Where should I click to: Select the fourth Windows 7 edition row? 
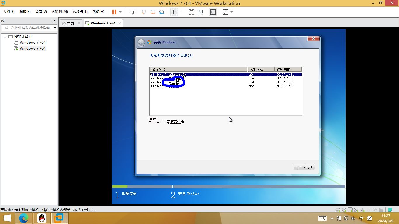pos(226,86)
